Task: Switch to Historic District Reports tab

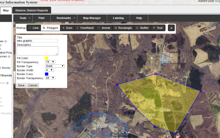Action: coord(31,10)
